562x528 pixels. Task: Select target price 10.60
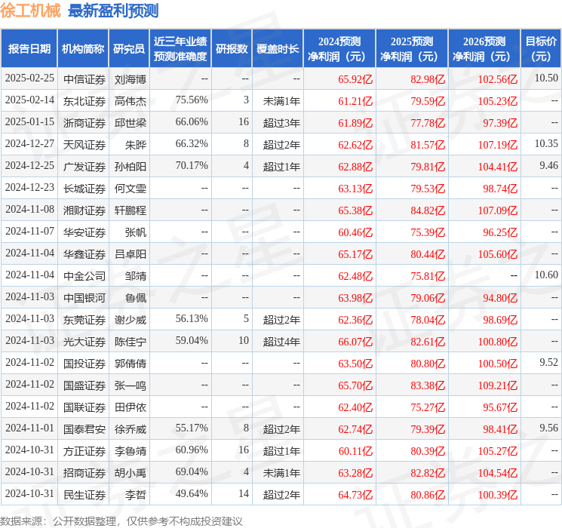(546, 275)
